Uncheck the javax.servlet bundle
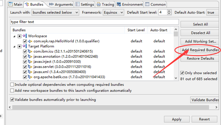The image size is (221, 125). click(x=25, y=67)
